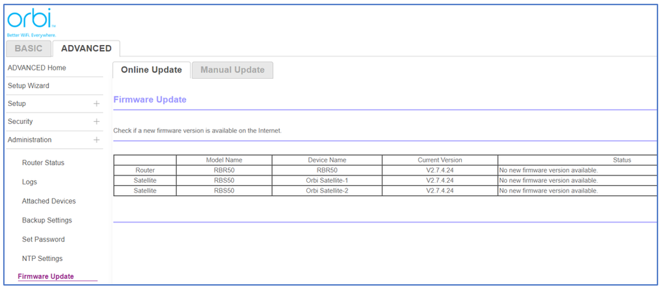Click RBS50 model in Orbi Satellite-1 row
This screenshot has width=662, height=290.
(224, 180)
